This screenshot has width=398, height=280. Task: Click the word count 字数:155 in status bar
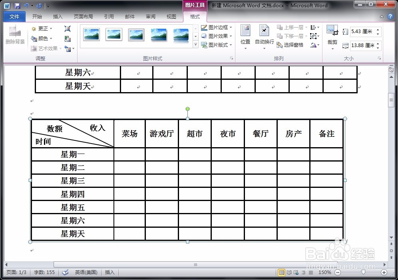[x=44, y=272]
